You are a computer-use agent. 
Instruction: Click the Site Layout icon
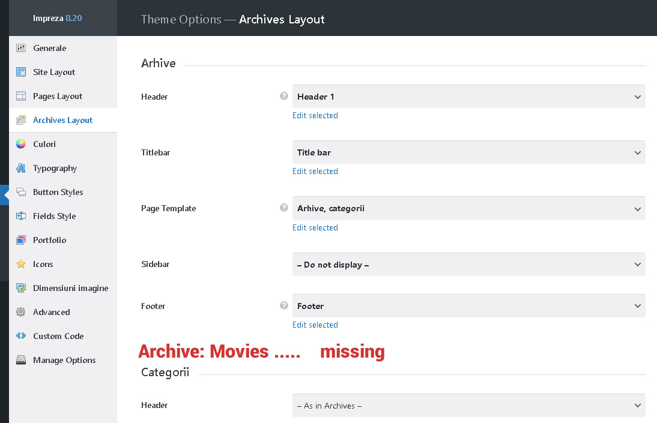tap(21, 72)
